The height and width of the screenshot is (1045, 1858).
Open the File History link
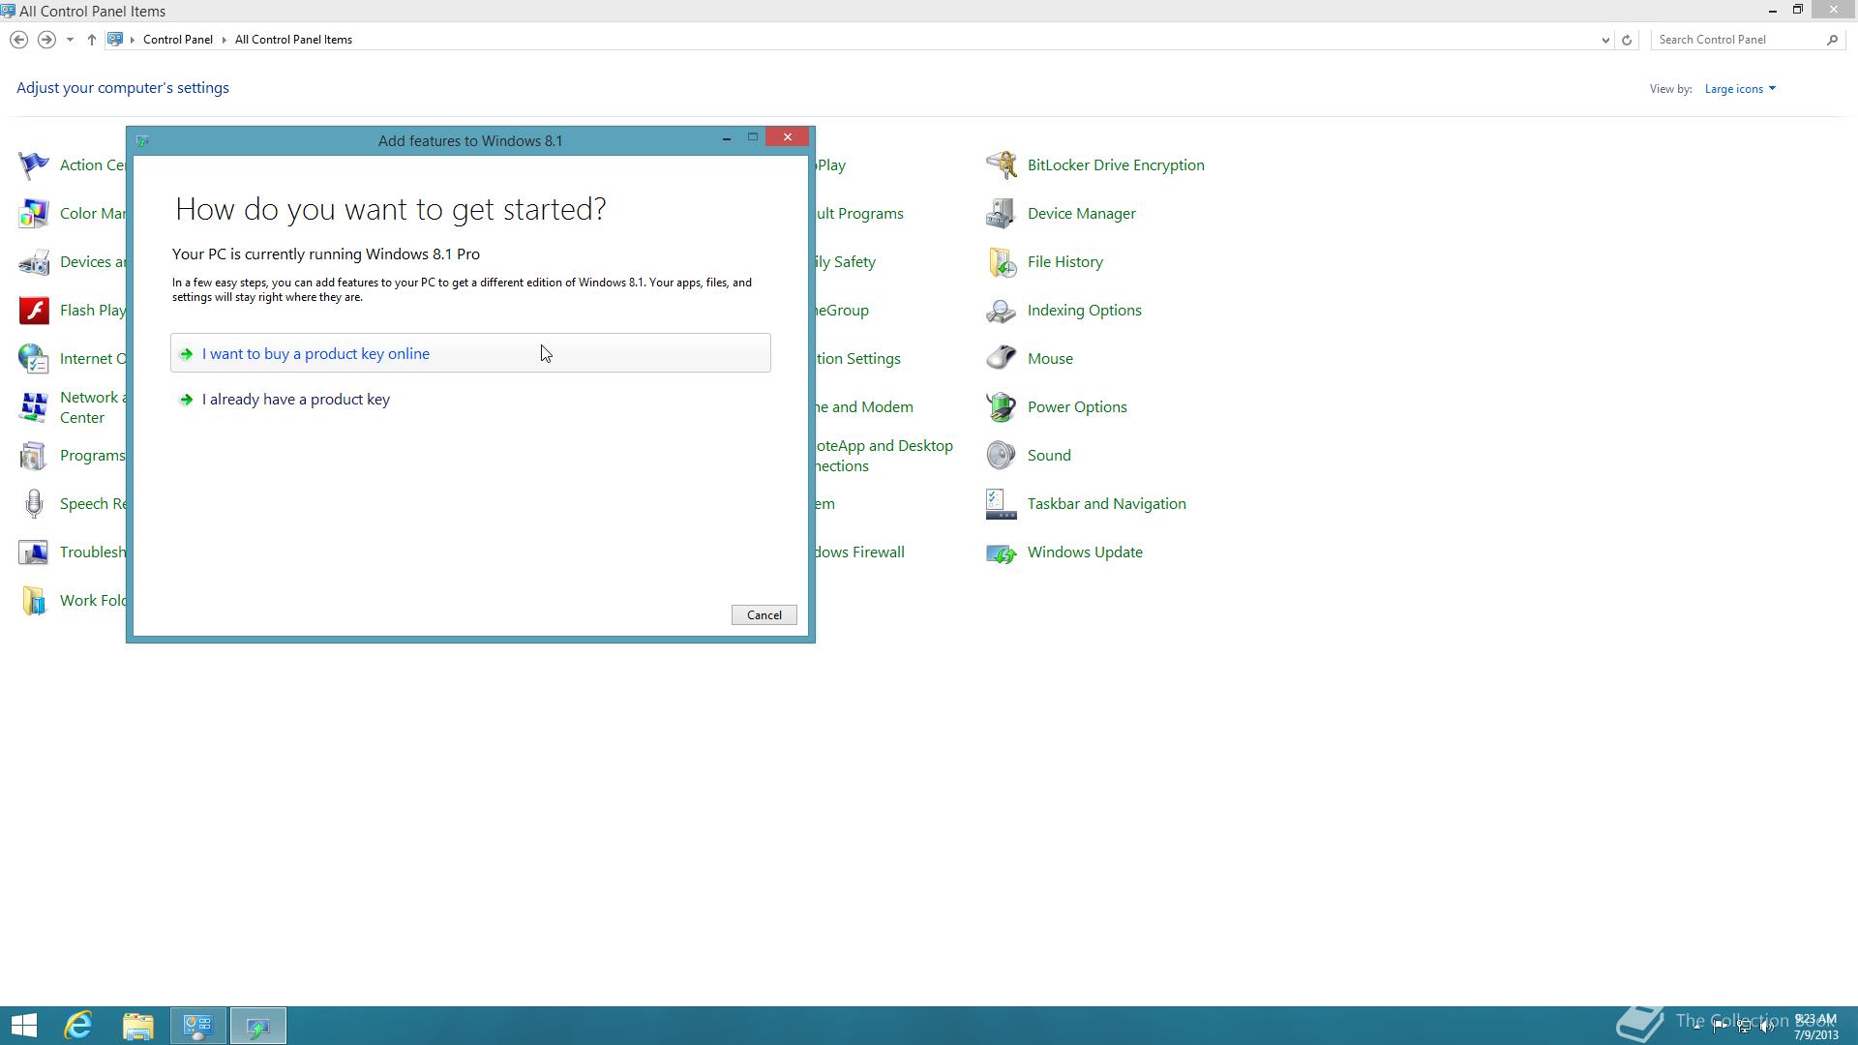pyautogui.click(x=1065, y=262)
